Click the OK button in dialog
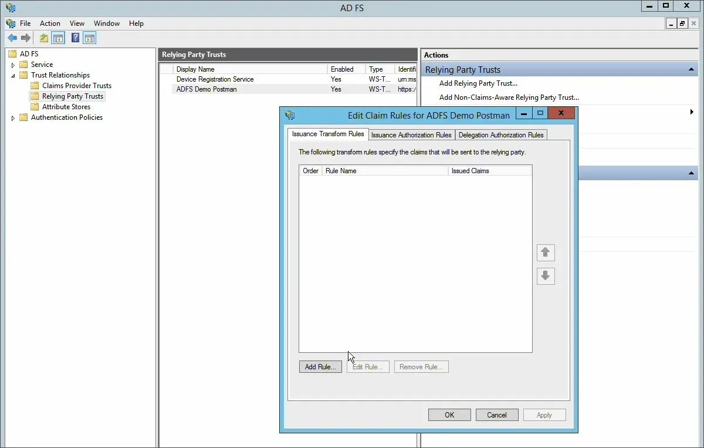 (x=449, y=415)
